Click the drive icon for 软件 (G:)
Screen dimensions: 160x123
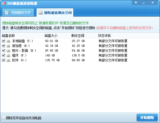pyautogui.click(x=9, y=60)
